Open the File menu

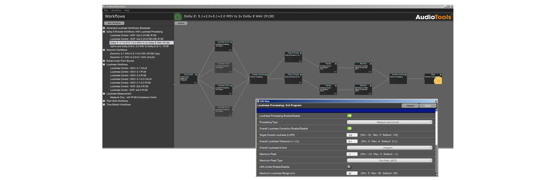106,11
